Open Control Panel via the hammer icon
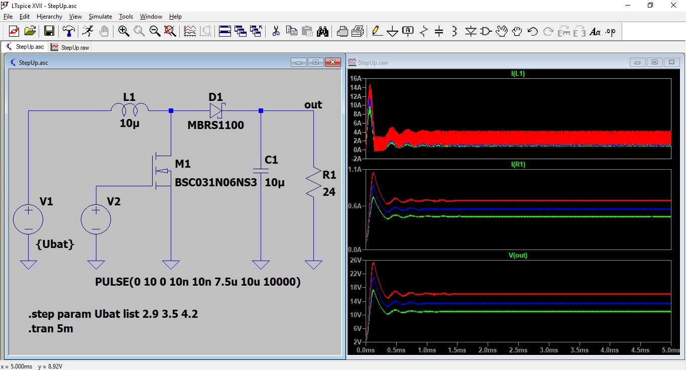This screenshot has height=370, width=686. [68, 31]
